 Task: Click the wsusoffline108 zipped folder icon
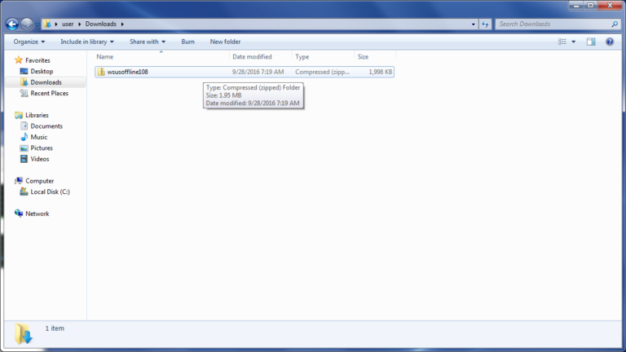(x=101, y=72)
